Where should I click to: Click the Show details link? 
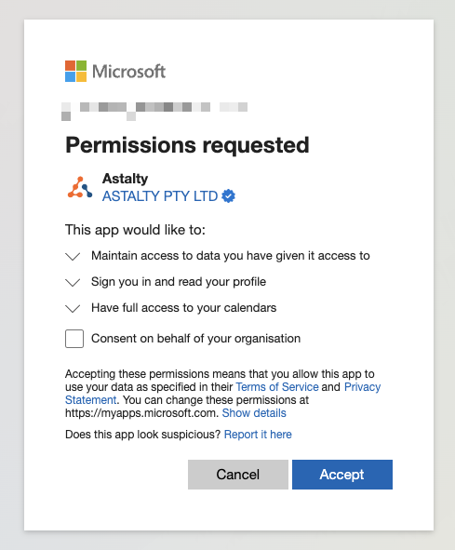(254, 413)
